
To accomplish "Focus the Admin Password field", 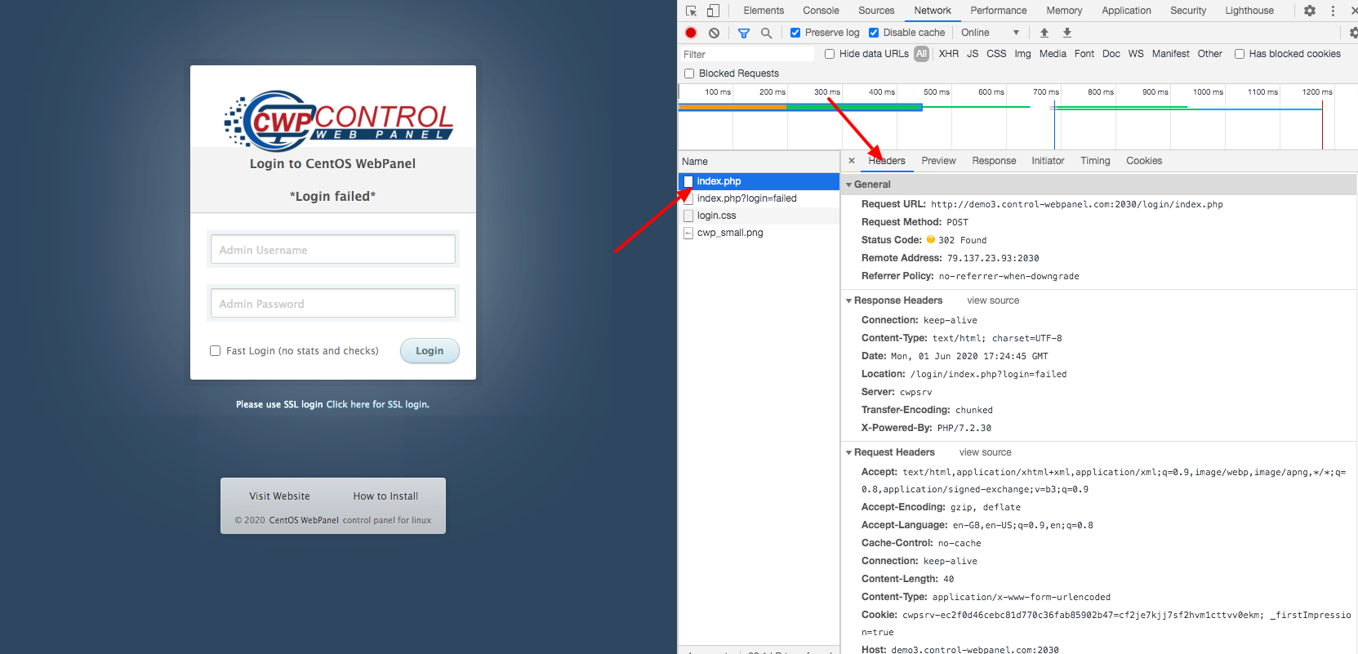I will pos(333,304).
